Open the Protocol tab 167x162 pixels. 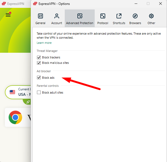coord(103,19)
